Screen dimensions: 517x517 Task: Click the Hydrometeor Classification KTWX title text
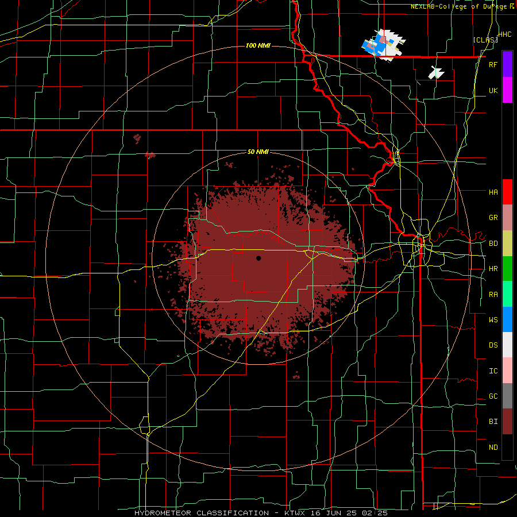pos(261,513)
